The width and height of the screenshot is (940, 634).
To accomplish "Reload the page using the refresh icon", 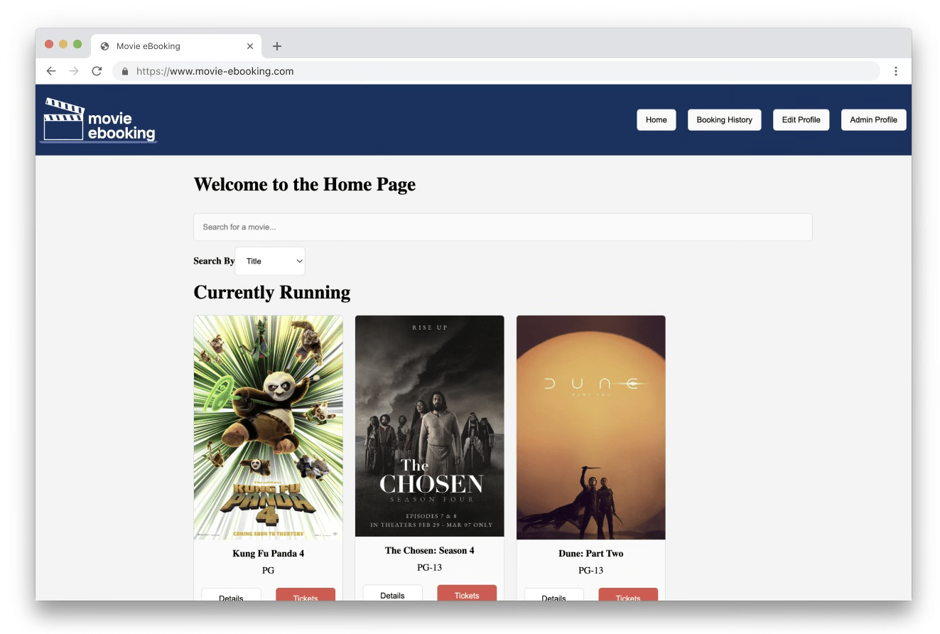I will point(97,71).
